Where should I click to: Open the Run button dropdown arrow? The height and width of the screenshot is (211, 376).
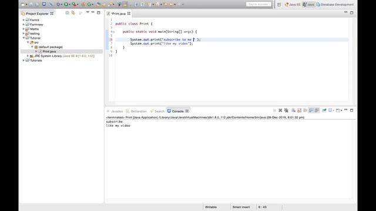(69, 5)
